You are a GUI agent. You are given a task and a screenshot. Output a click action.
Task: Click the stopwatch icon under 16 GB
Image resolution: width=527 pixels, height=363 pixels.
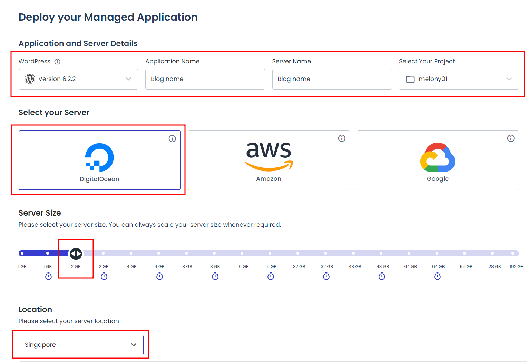271,276
